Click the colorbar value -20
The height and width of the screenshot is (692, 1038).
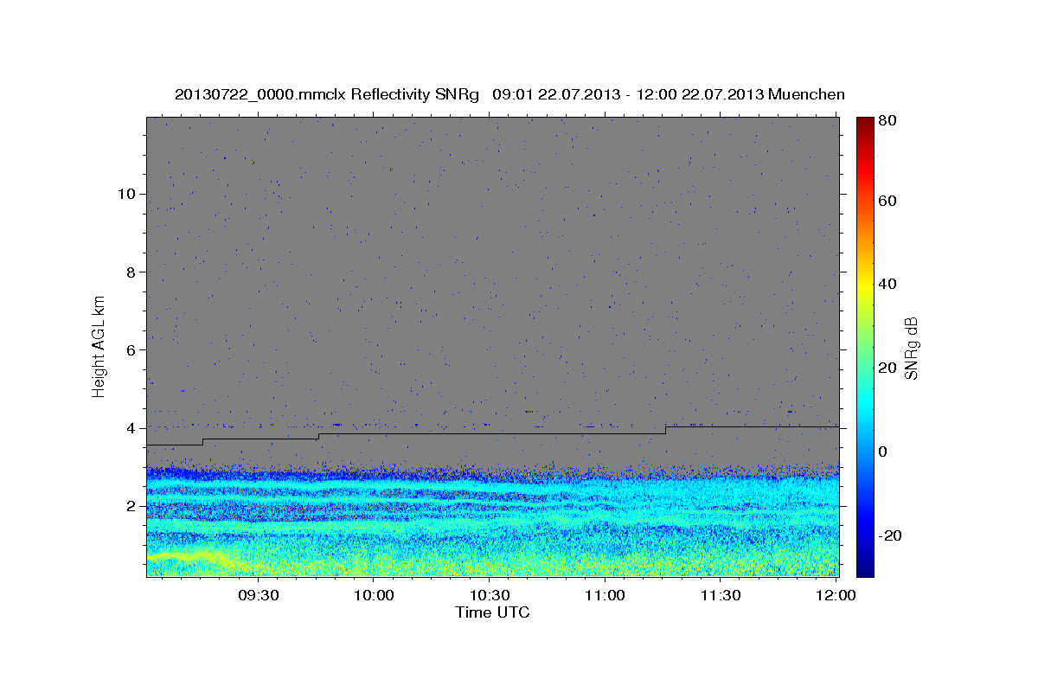point(889,535)
